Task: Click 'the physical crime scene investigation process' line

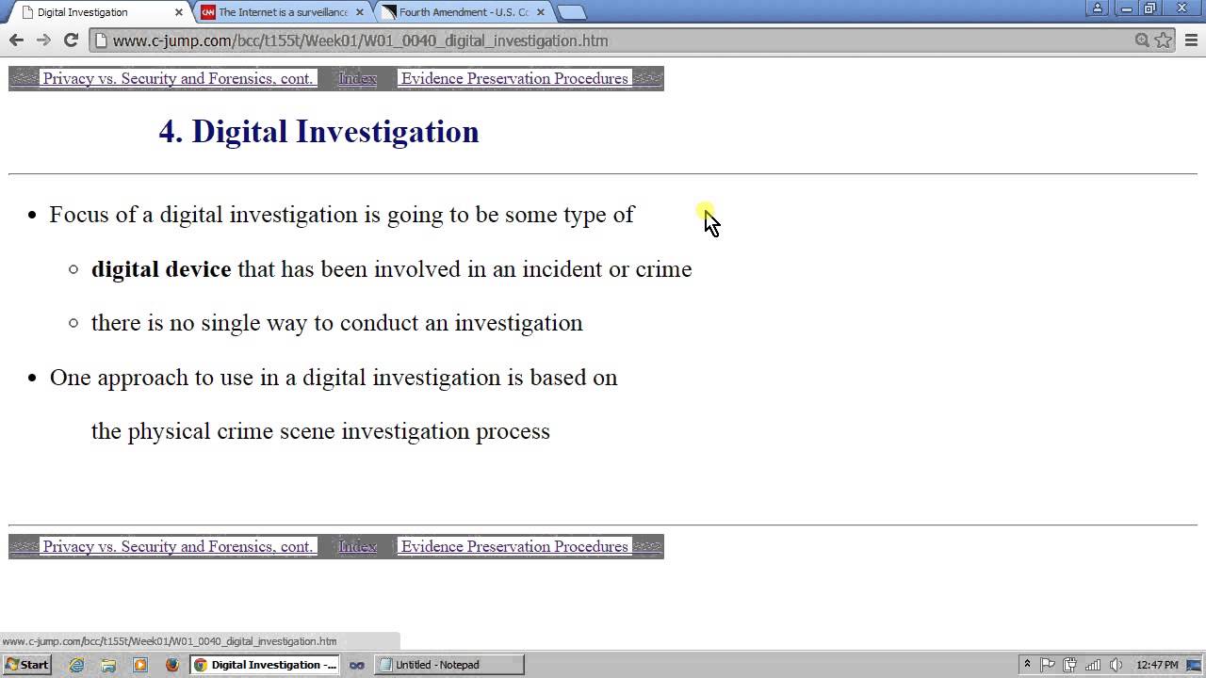Action: pyautogui.click(x=320, y=431)
